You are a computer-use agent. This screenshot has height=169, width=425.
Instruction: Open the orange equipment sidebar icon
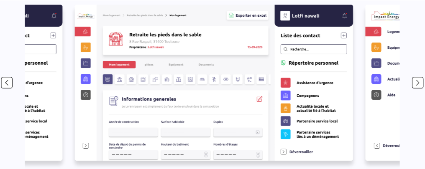tap(86, 47)
